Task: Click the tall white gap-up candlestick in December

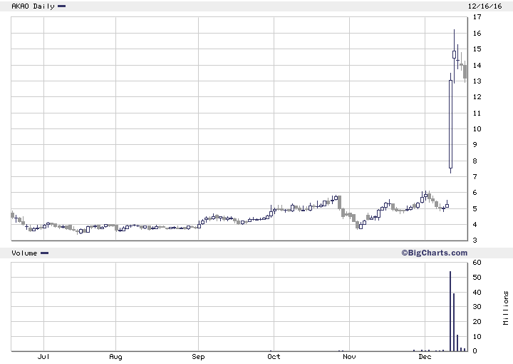Action: pyautogui.click(x=450, y=124)
